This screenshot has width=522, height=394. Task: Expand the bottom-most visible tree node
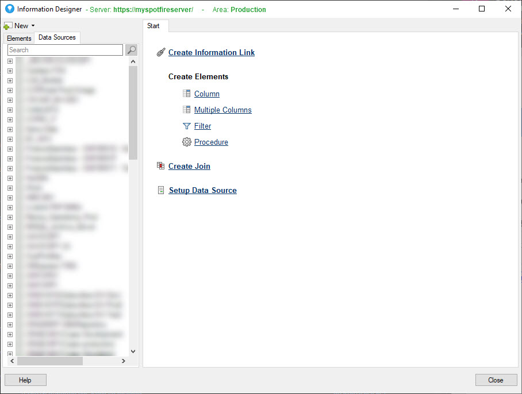point(10,354)
